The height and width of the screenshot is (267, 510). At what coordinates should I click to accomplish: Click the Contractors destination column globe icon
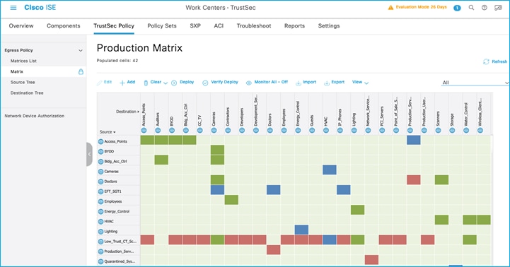(x=228, y=131)
